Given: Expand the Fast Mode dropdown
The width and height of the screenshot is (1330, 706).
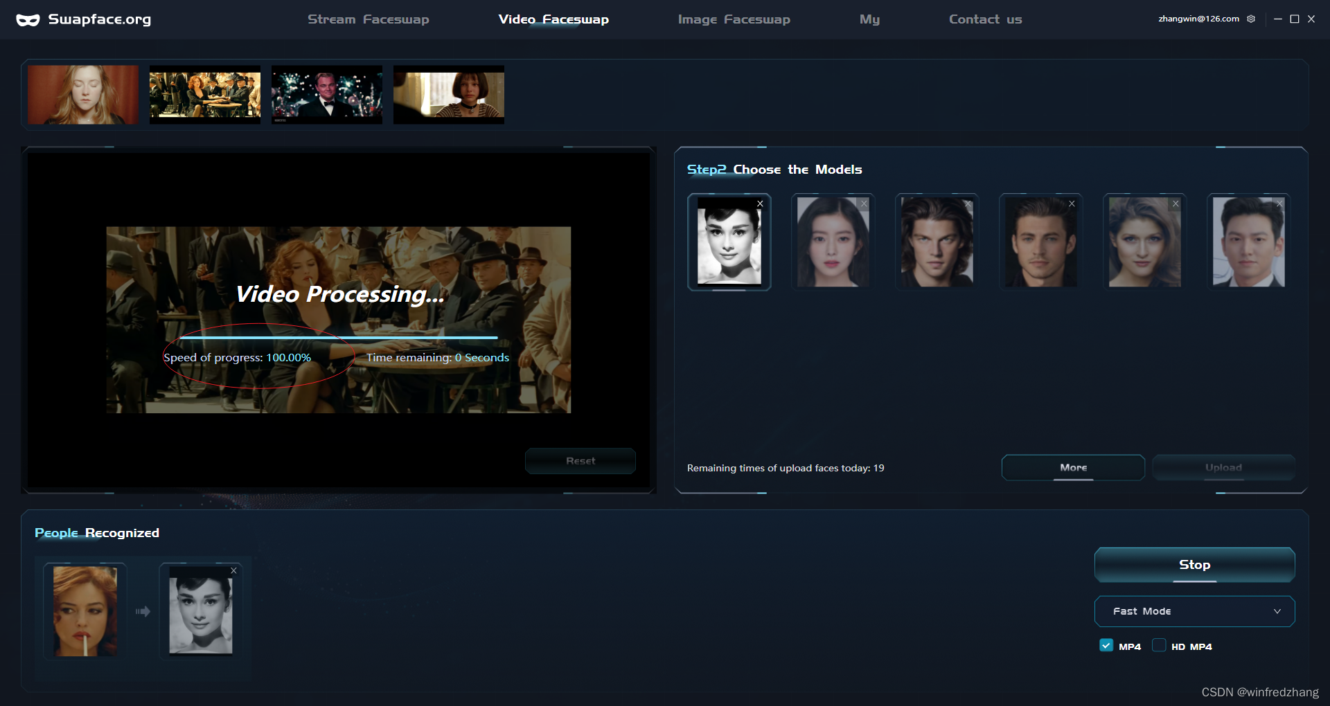Looking at the screenshot, I should [x=1194, y=611].
